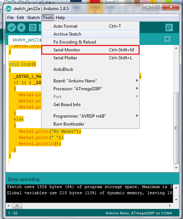Close the Arduino window
183x219 pixels.
(x=171, y=7)
